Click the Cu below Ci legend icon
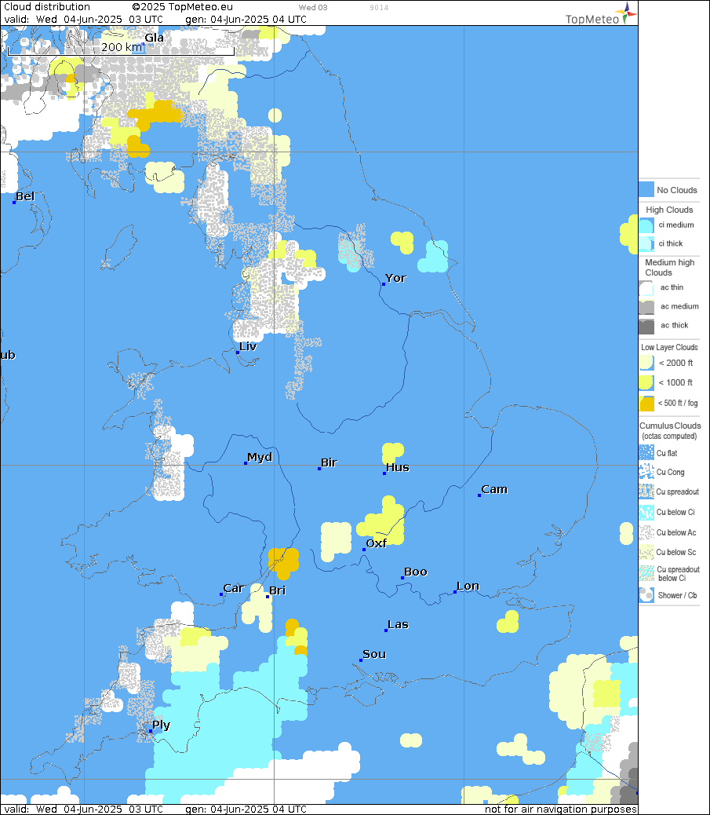The image size is (710, 815). 646,513
